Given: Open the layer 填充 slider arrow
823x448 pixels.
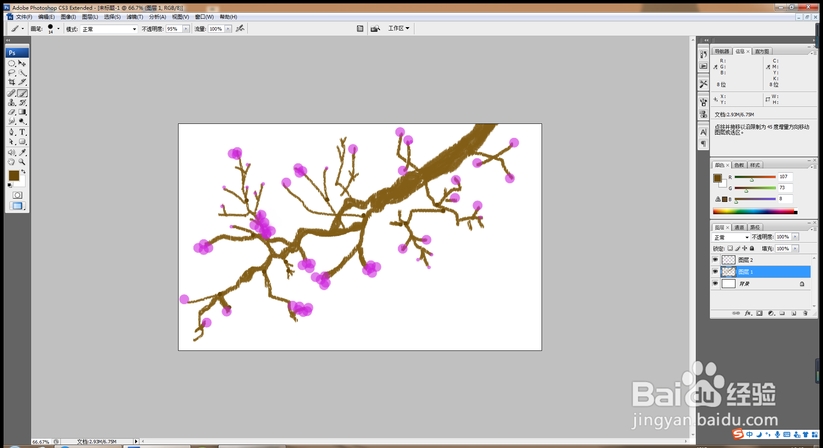Looking at the screenshot, I should [x=795, y=249].
